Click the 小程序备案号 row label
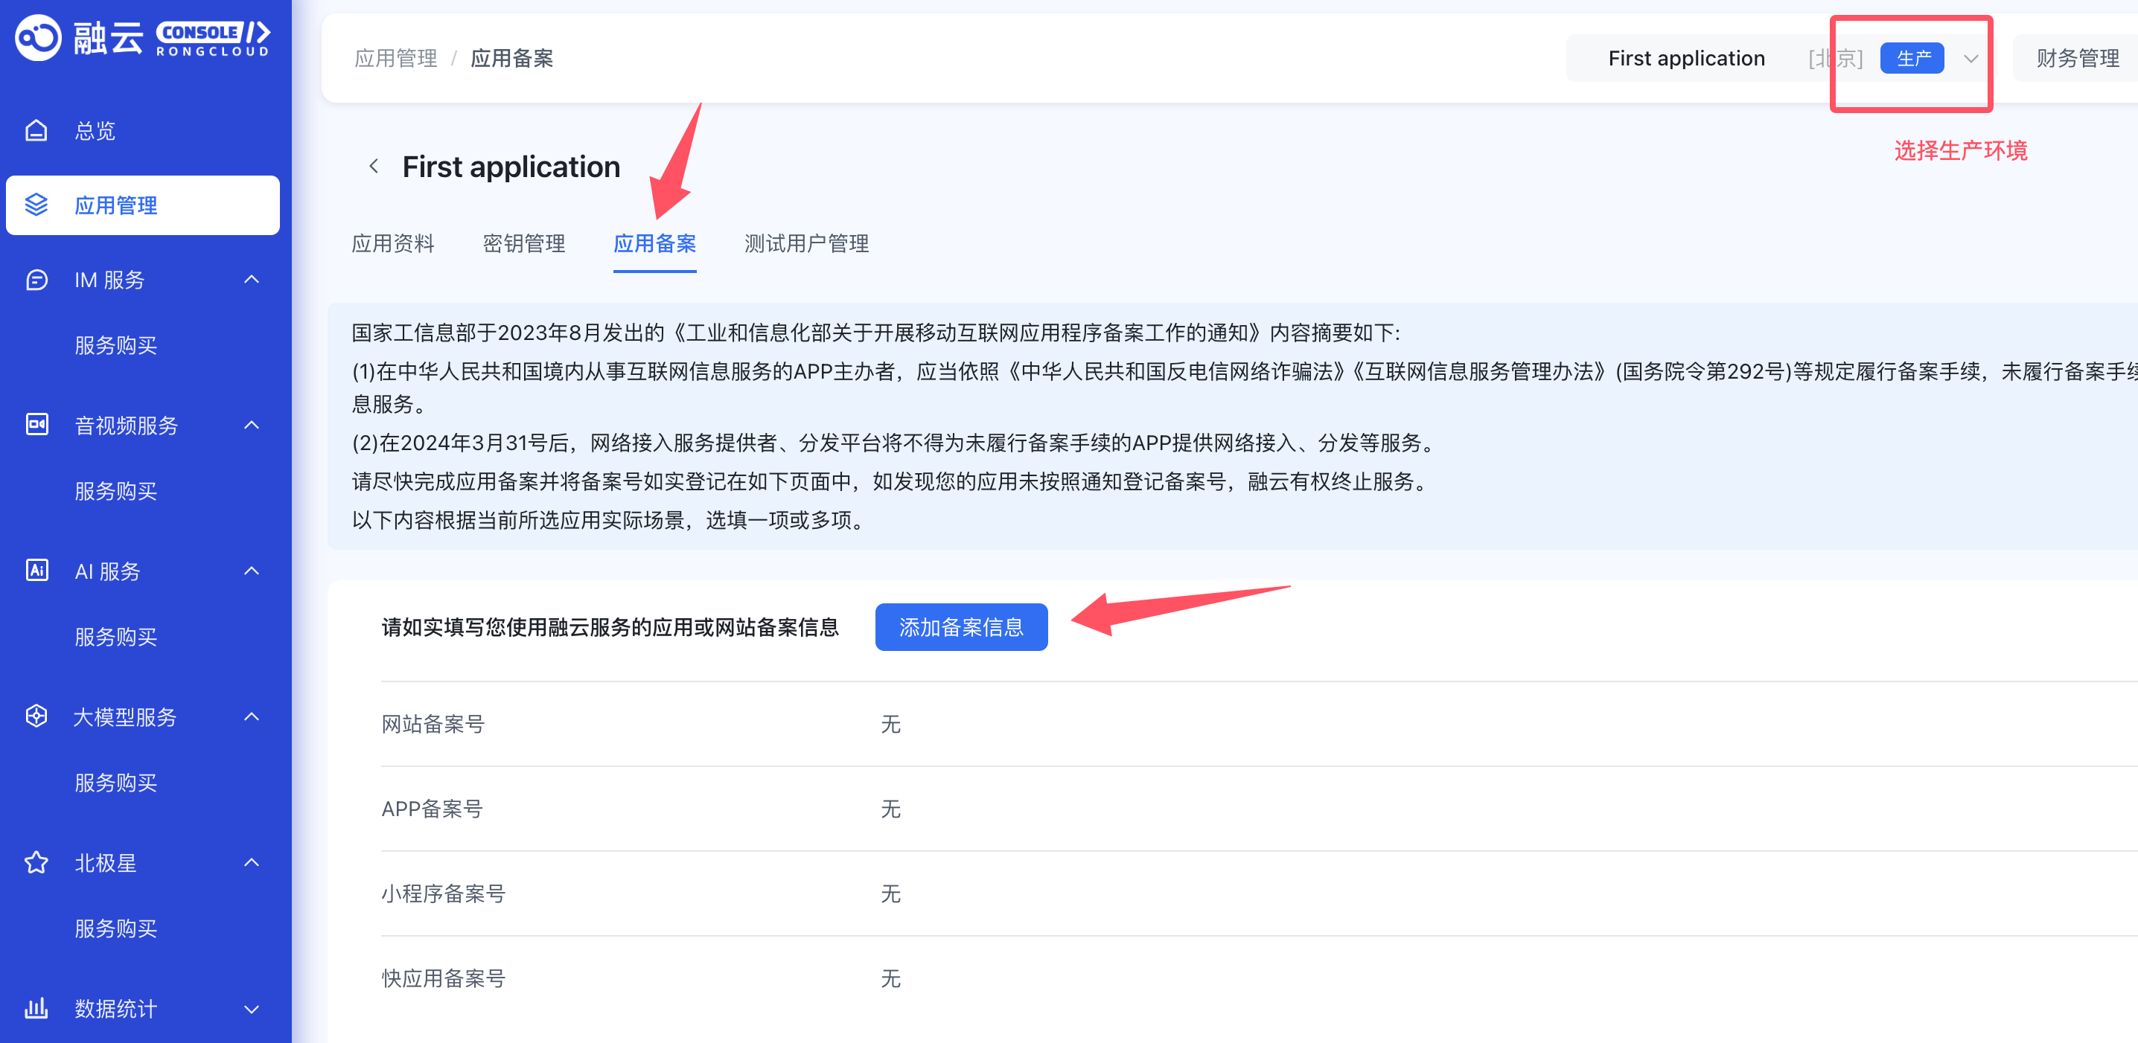 [443, 893]
